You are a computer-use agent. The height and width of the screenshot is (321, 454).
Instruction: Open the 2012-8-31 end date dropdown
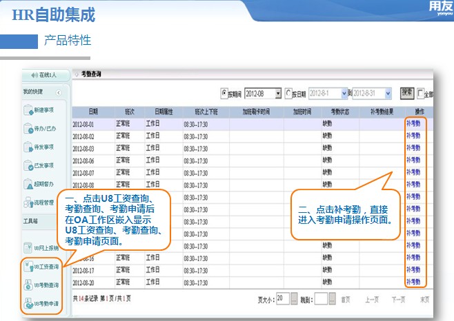click(388, 94)
